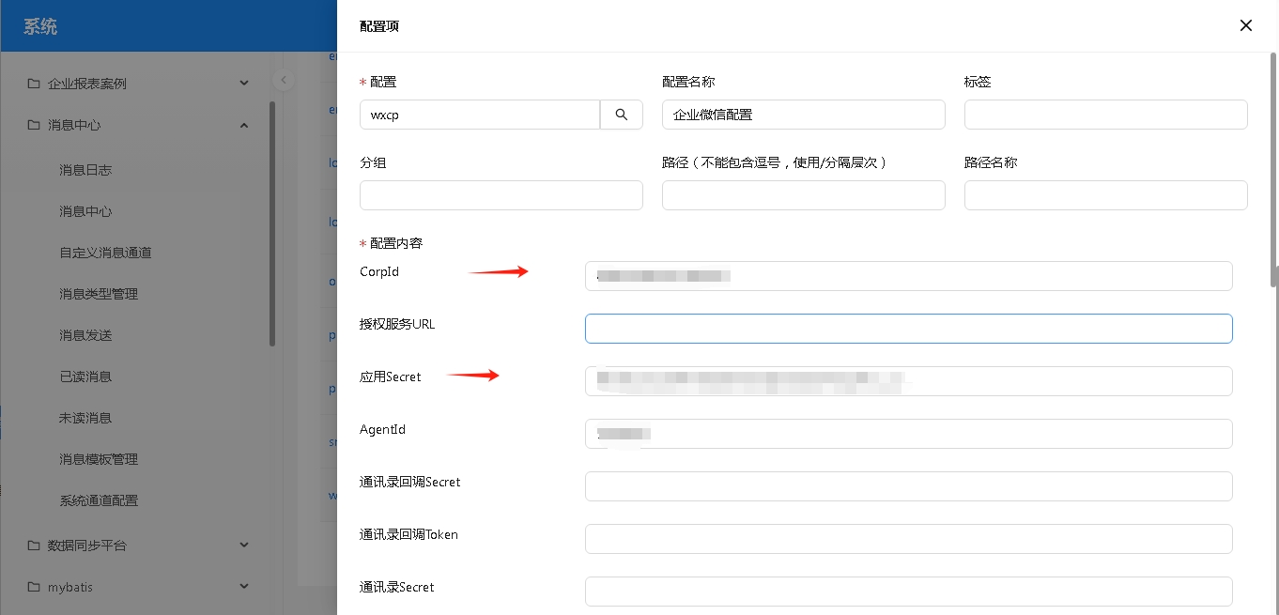
Task: Close the 配置项 dialog
Action: click(x=1246, y=25)
